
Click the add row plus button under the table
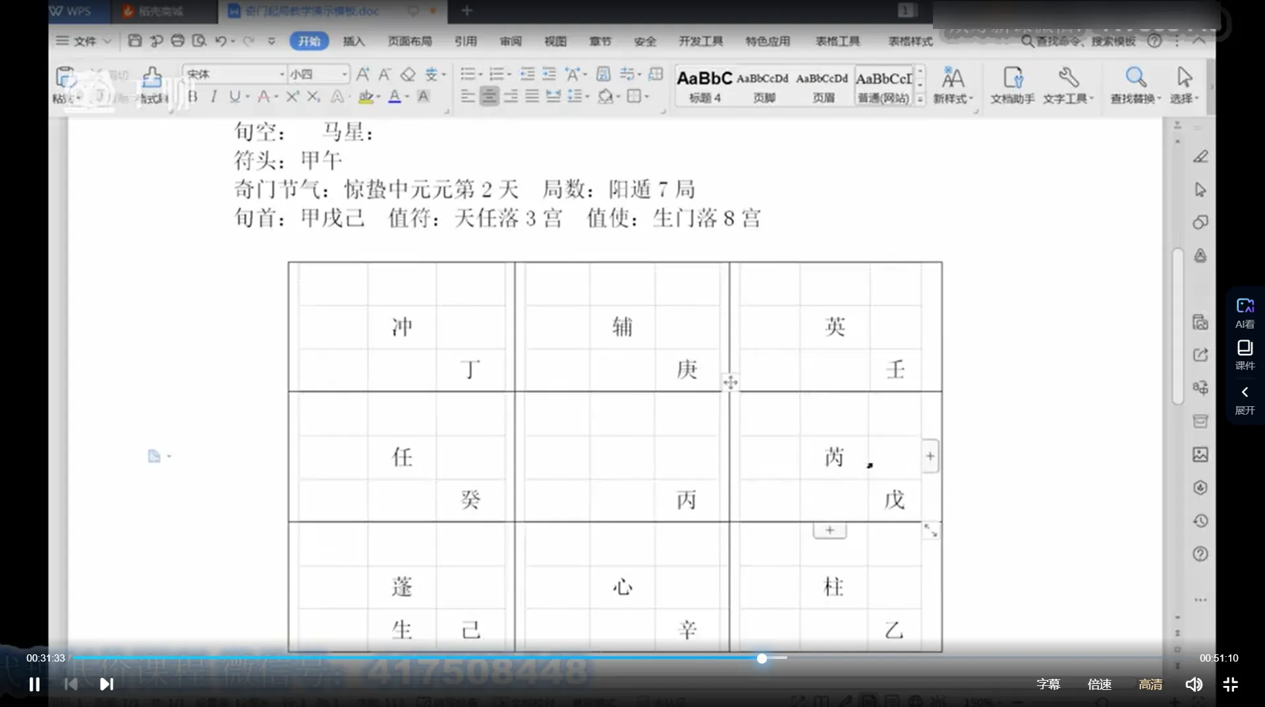pos(829,530)
